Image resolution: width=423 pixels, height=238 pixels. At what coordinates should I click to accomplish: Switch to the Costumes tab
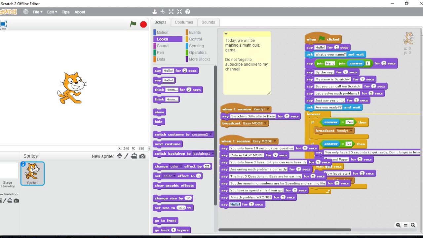(184, 22)
